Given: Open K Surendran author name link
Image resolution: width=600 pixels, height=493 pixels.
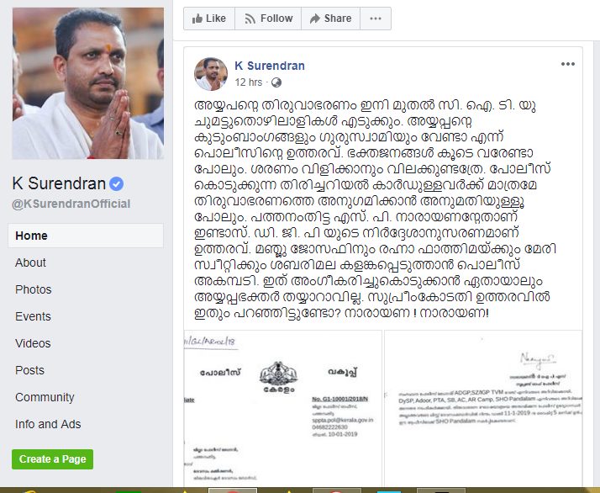Looking at the screenshot, I should (270, 66).
